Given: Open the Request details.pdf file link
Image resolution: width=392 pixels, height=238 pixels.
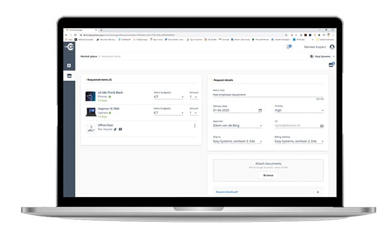Looking at the screenshot, I should [227, 192].
